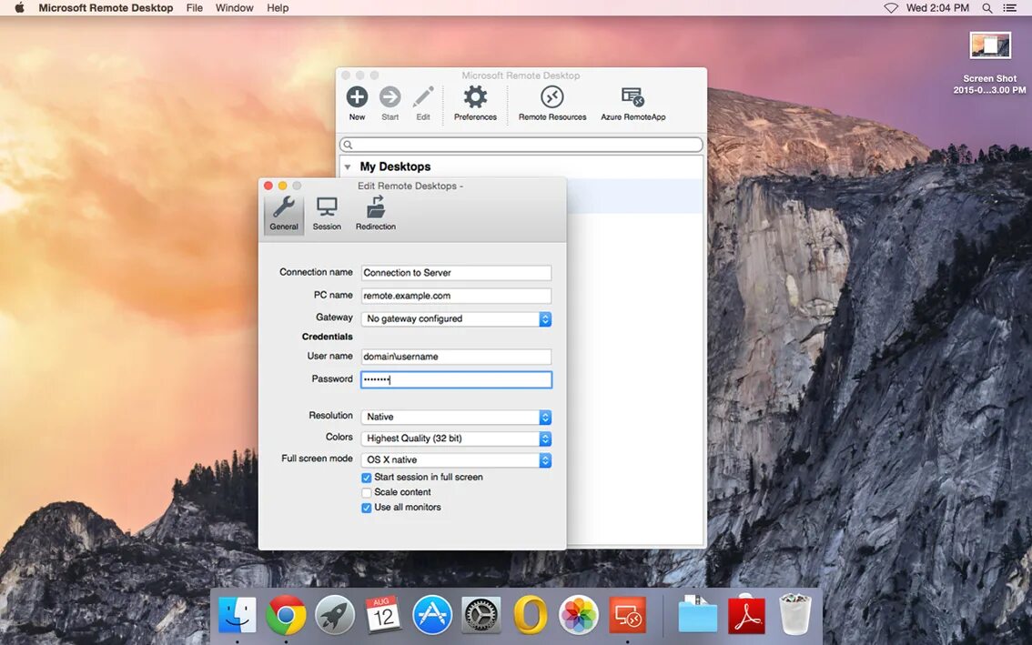
Task: Switch to the Redirection tab
Action: (x=376, y=213)
